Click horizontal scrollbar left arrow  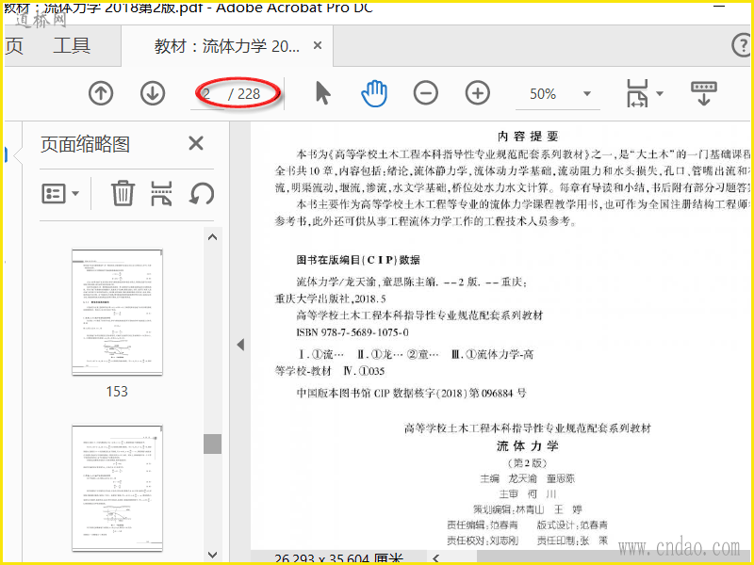(x=435, y=557)
